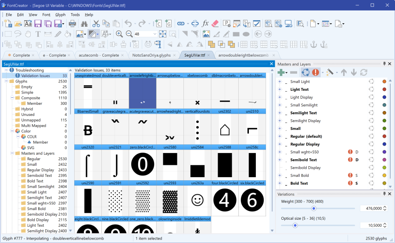395x243 pixels.
Task: Click the Cut scissors icon
Action: (x=96, y=24)
